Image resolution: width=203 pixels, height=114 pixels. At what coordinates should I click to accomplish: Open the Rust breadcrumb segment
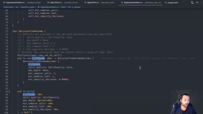coord(63,7)
